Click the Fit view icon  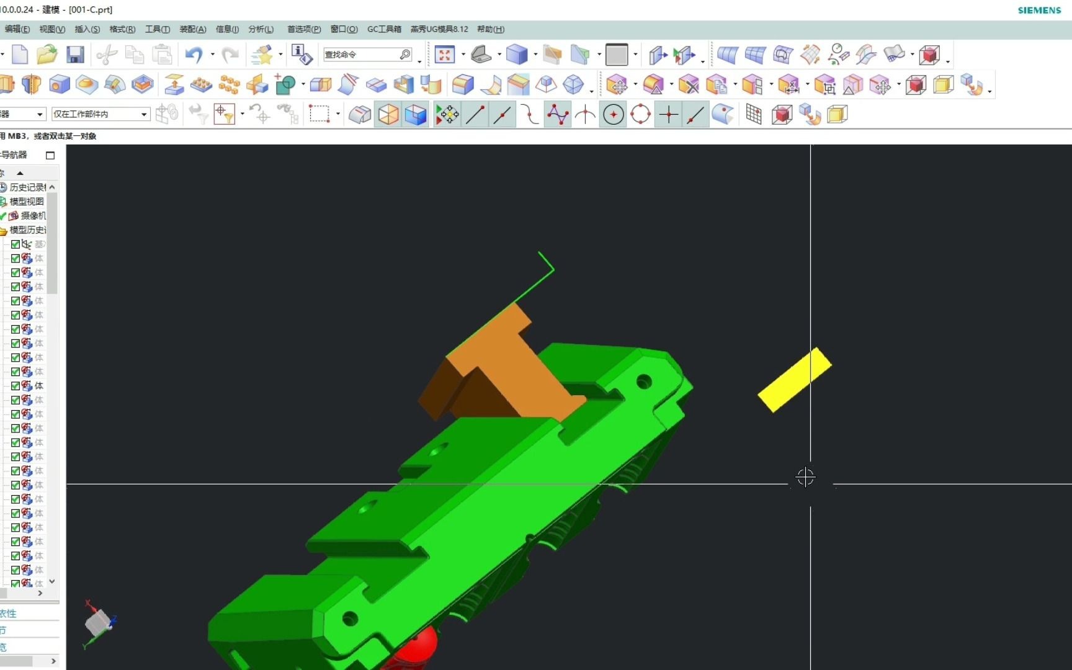click(x=445, y=55)
